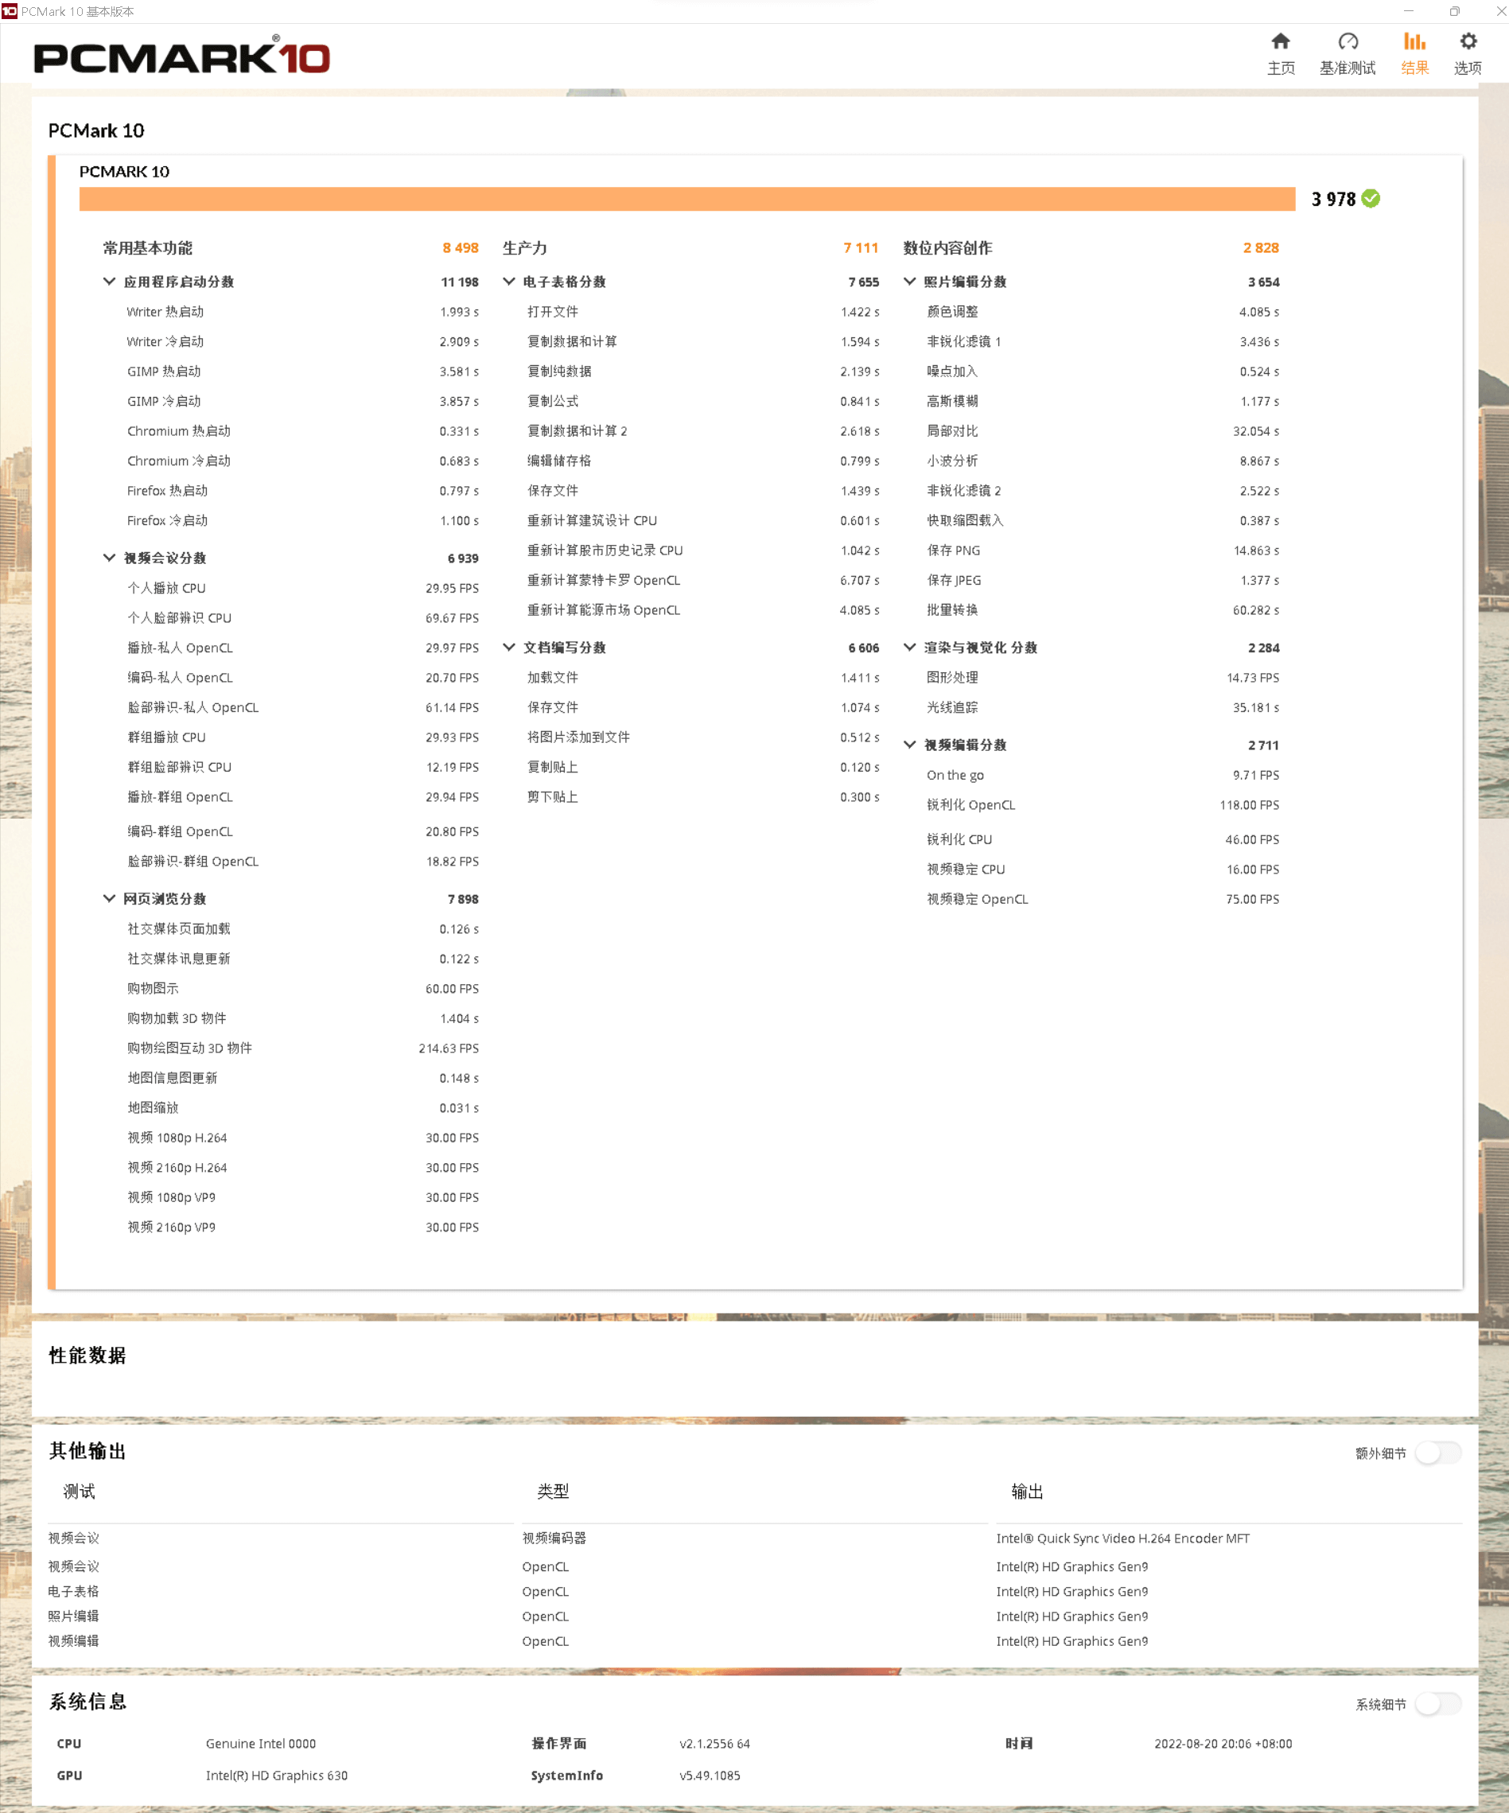Select the 视频稳定 OpenCL row
Viewport: 1509px width, 1813px height.
(1103, 899)
